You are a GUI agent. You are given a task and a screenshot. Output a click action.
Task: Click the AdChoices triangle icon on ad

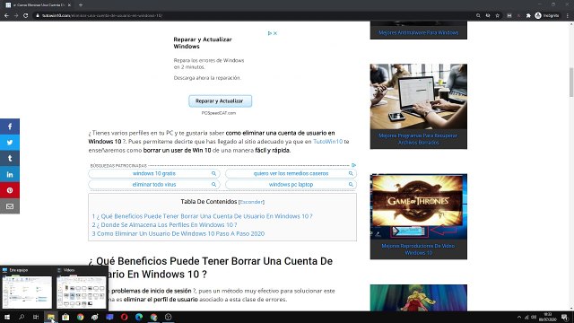tap(270, 33)
